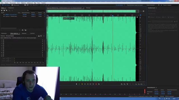This screenshot has height=100, width=179.
Task: Open the Файл menu
Action: point(2,3)
